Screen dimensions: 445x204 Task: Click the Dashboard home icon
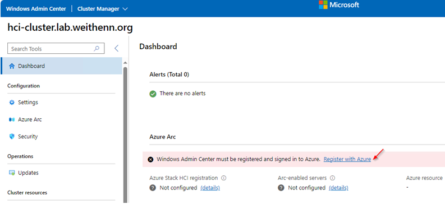12,66
